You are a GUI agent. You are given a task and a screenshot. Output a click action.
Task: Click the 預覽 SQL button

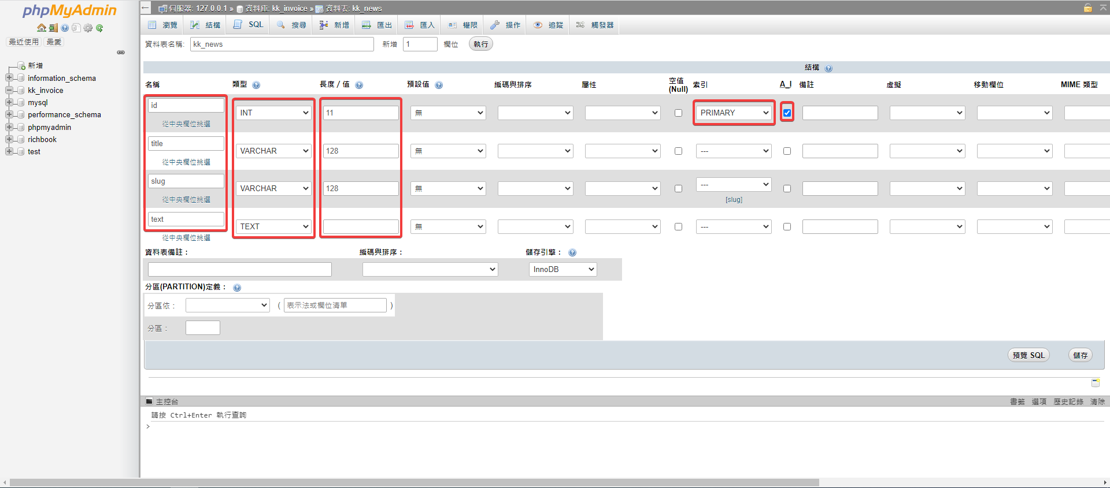[1028, 355]
